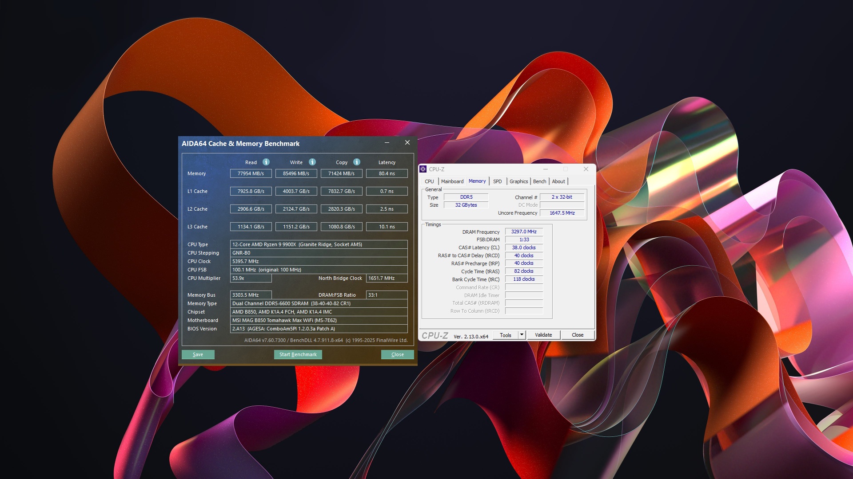Click L1 Cache Copy value 7832.7 GB/s
This screenshot has width=853, height=479.
342,191
